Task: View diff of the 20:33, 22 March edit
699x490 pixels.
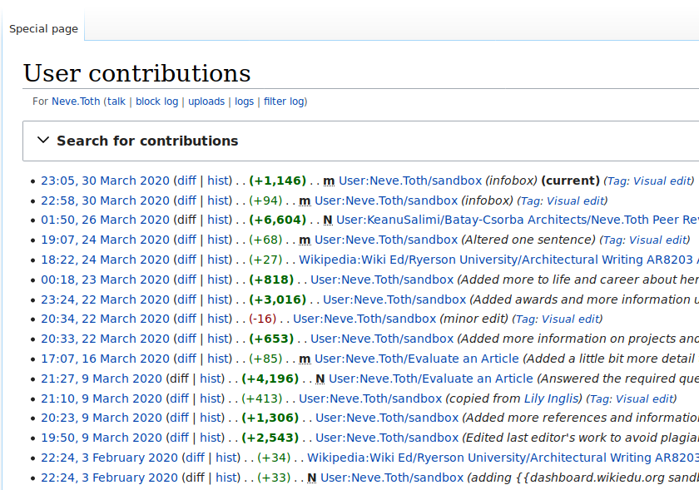Action: tap(186, 339)
